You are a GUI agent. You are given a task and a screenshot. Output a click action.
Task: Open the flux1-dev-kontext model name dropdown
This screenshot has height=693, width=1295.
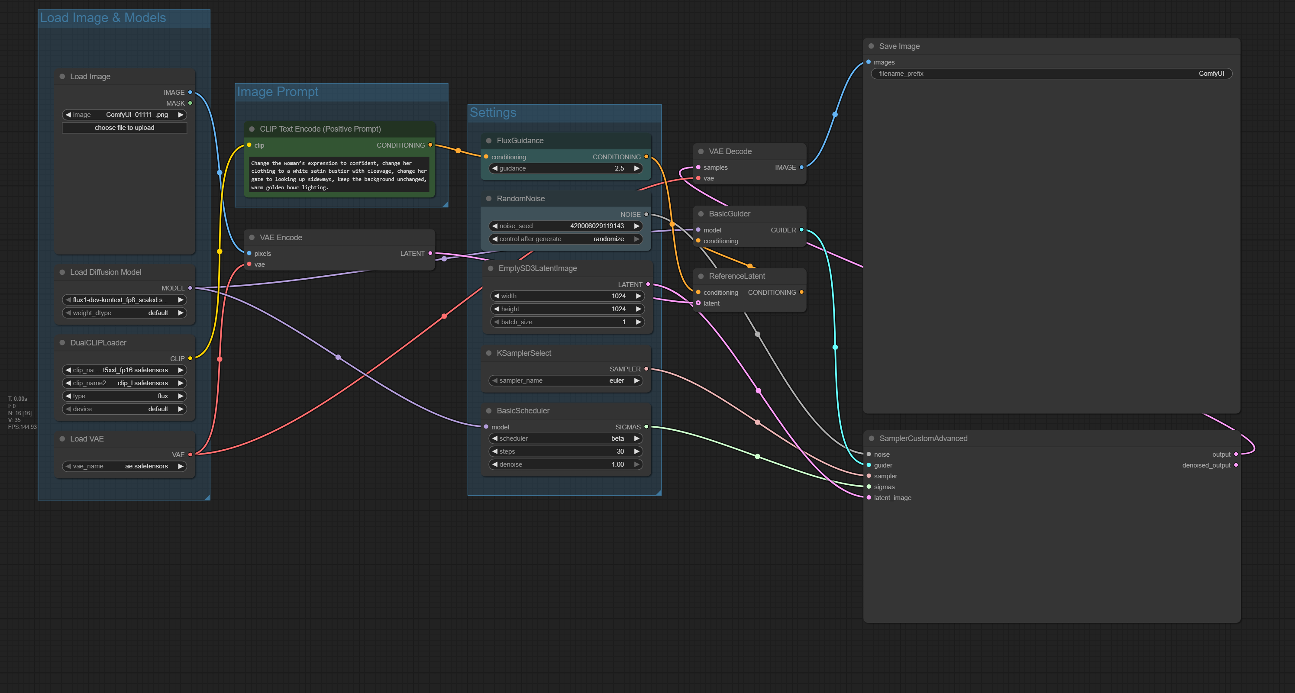125,300
